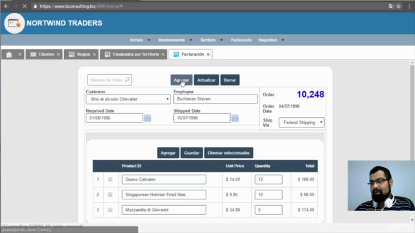Click the Employee text field

pos(215,99)
